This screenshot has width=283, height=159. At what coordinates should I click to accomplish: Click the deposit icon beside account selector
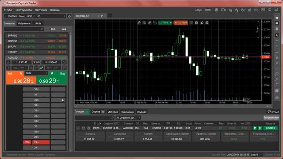69,16
